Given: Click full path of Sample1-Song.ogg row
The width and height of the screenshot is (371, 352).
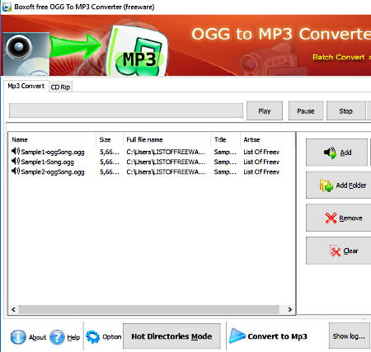Looking at the screenshot, I should pos(166,162).
